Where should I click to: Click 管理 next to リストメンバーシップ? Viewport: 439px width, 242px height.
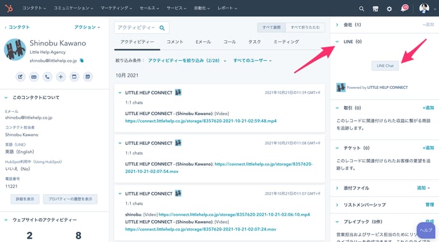pyautogui.click(x=430, y=205)
